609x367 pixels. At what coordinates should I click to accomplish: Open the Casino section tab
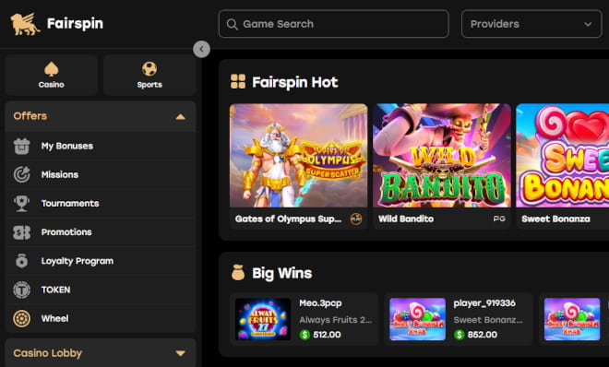click(52, 75)
